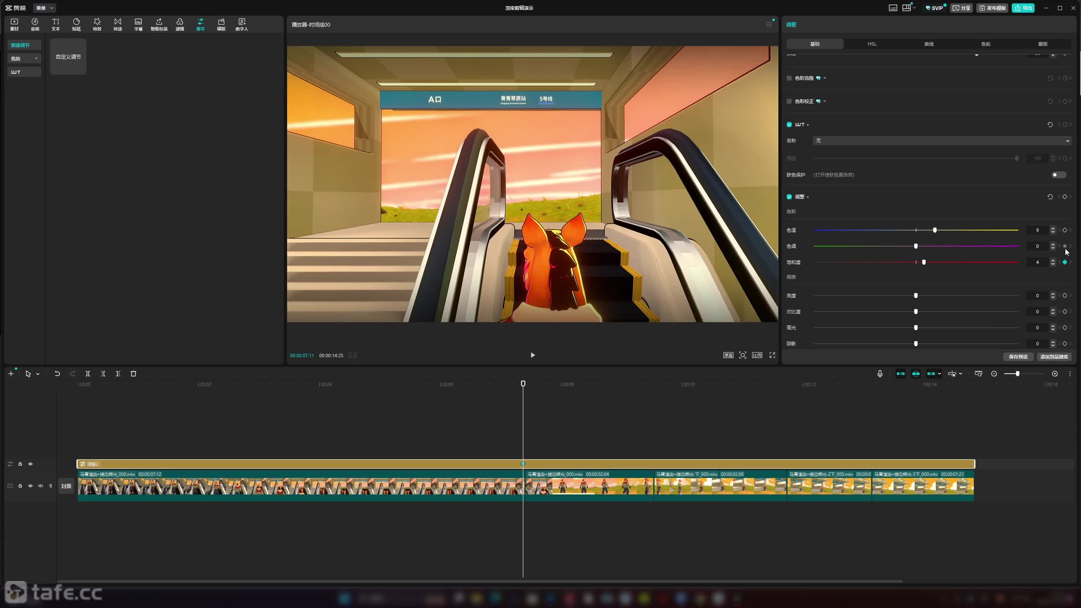Expand the 我的 dropdown in the left sidebar
The width and height of the screenshot is (1081, 608).
point(24,59)
